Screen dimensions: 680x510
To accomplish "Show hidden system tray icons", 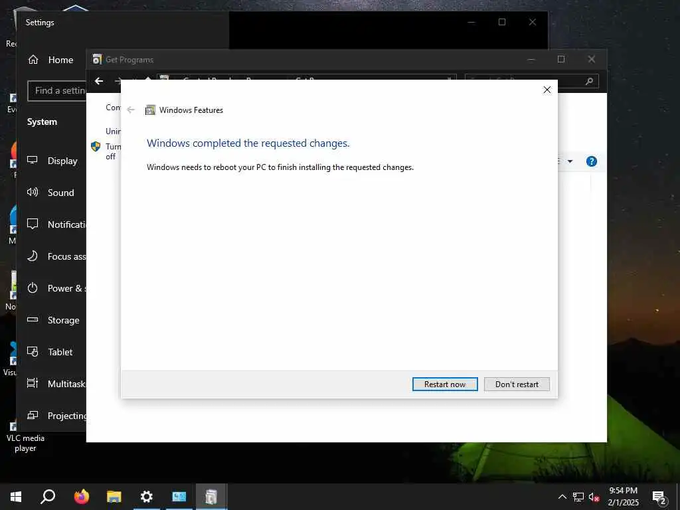I will (562, 497).
